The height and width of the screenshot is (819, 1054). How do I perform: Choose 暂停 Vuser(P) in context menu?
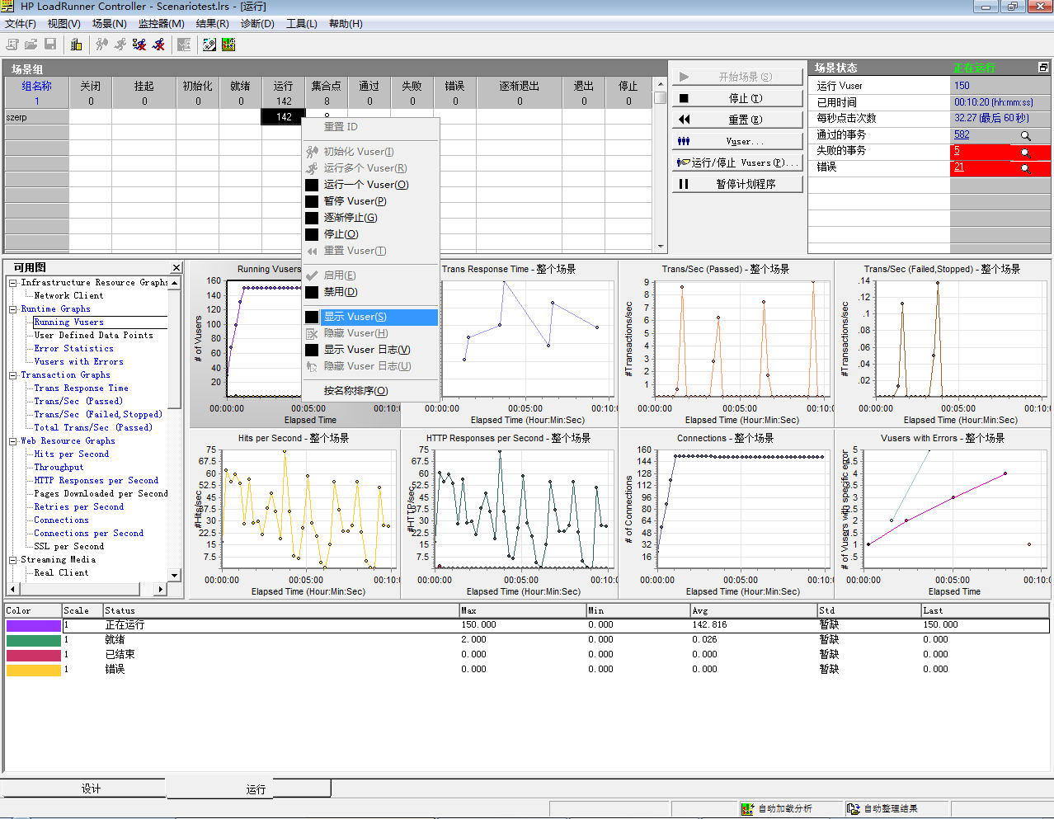click(369, 201)
